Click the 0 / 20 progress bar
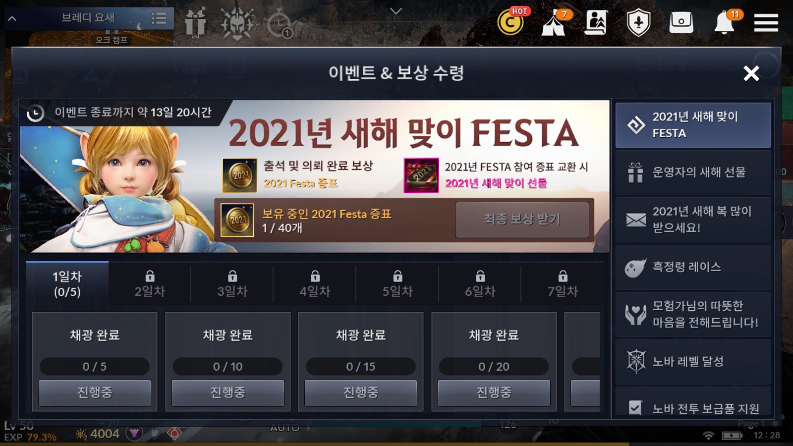The width and height of the screenshot is (793, 446). 494,367
